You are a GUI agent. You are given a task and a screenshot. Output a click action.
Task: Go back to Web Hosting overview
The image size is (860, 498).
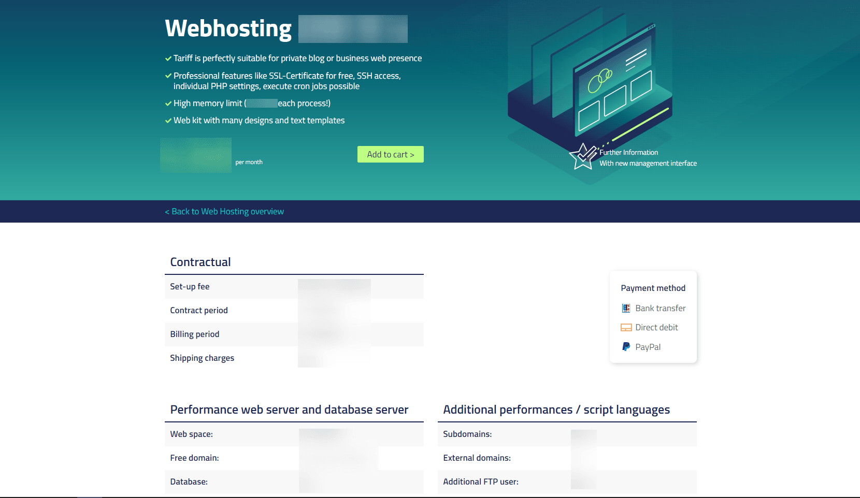[224, 211]
